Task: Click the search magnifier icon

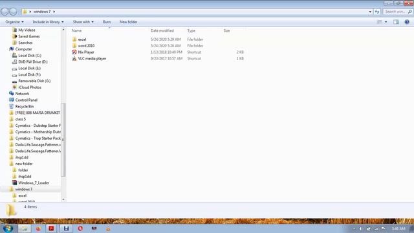Action: [x=409, y=12]
